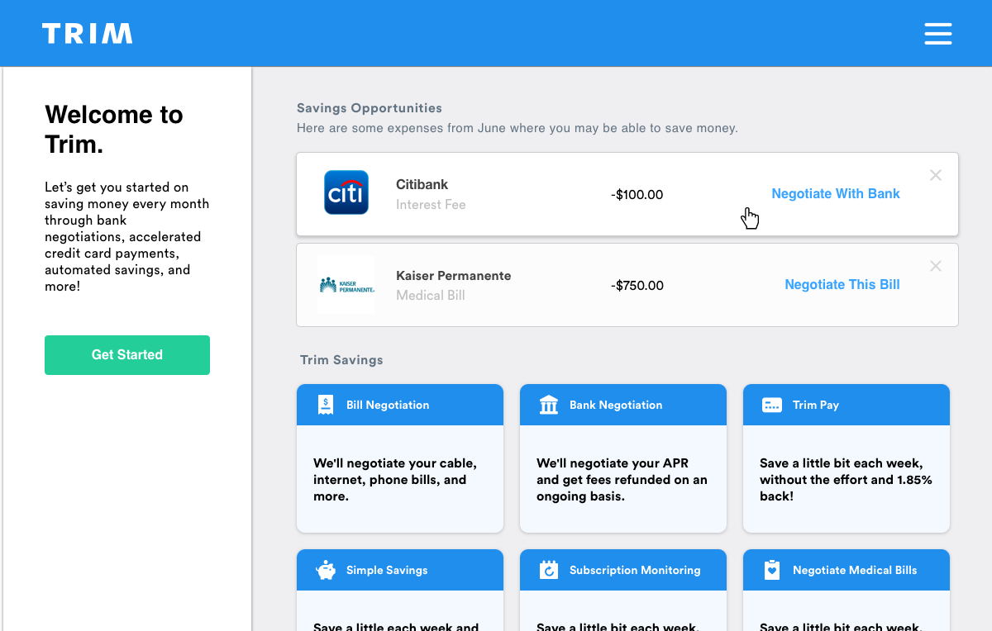Click "We'll negotiate your APR" description
This screenshot has width=992, height=631.
pos(622,480)
